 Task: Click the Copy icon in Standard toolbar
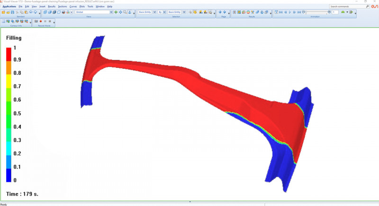point(22,12)
